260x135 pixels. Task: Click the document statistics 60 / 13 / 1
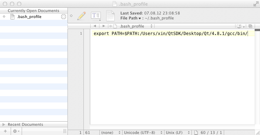pos(211,133)
